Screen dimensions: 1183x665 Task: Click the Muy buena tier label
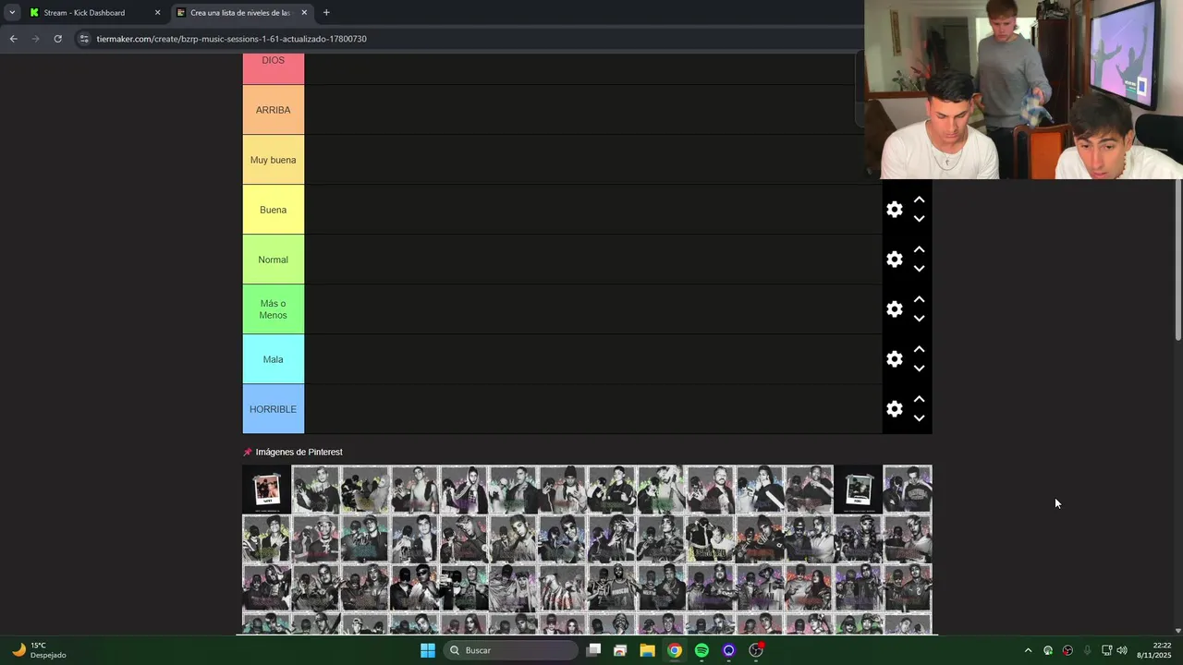pos(274,160)
